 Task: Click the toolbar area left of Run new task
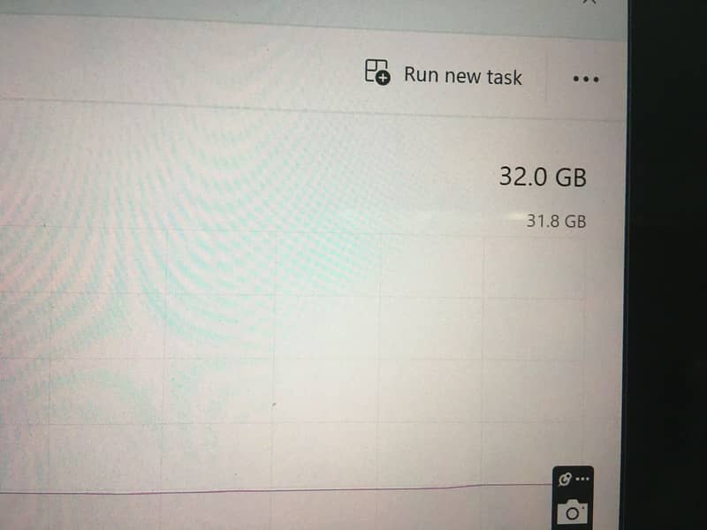click(180, 68)
